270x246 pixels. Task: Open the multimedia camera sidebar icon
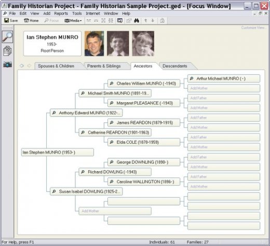coord(7,64)
